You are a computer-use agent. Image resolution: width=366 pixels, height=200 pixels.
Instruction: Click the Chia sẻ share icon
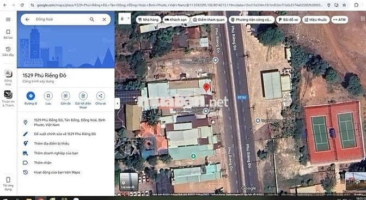point(101,96)
